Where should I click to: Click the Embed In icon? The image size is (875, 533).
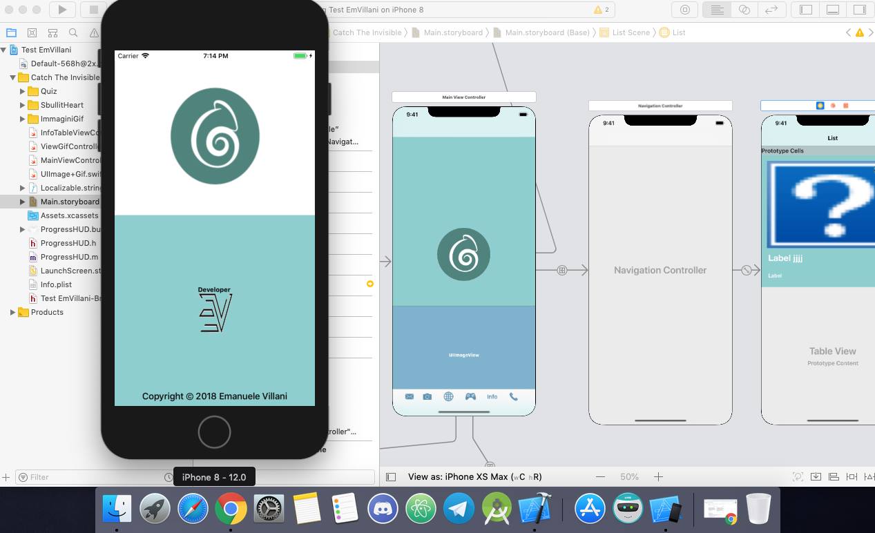816,476
